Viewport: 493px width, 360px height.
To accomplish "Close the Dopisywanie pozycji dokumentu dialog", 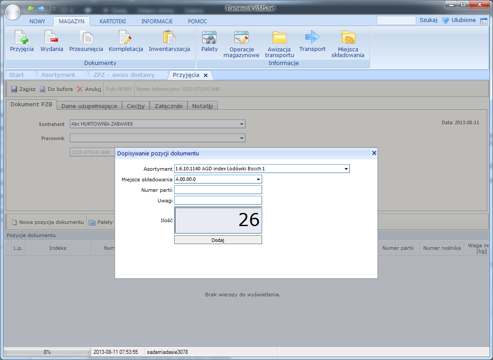I will click(374, 153).
